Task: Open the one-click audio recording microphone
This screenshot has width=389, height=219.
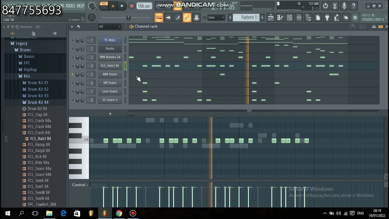Action: click(x=344, y=6)
